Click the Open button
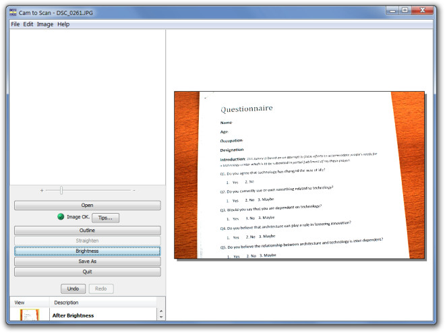This screenshot has width=445, height=333. (x=88, y=206)
